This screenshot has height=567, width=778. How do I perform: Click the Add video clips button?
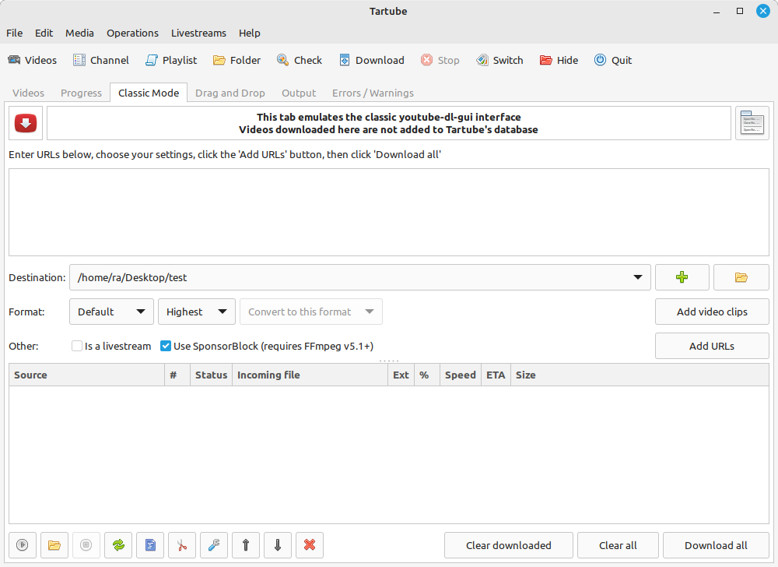tap(712, 312)
